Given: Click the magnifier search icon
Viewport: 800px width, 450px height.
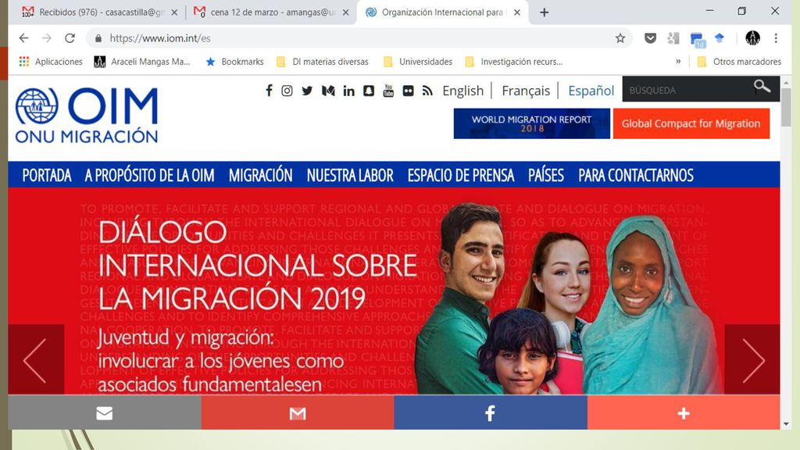Looking at the screenshot, I should [x=762, y=87].
